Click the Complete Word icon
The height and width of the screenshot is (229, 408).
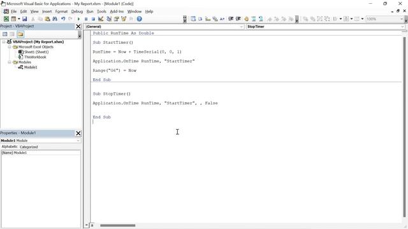click(222, 19)
